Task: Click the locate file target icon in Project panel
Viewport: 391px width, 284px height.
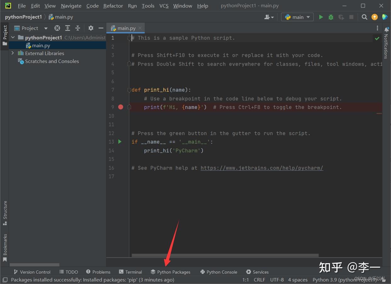Action: (x=57, y=28)
